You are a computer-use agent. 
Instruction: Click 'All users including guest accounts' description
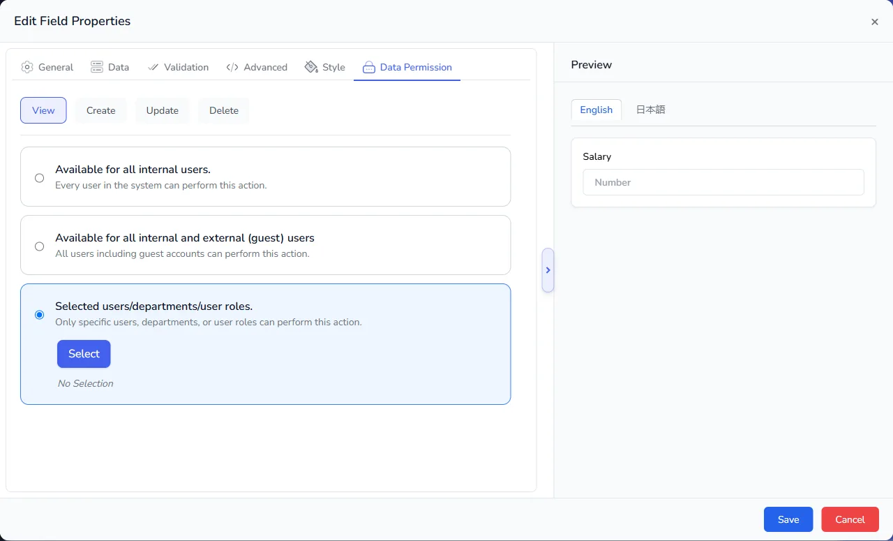click(182, 254)
